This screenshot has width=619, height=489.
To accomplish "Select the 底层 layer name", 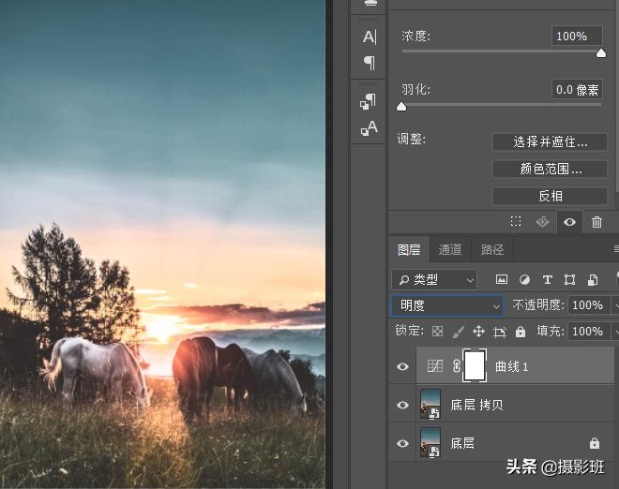I will [462, 443].
